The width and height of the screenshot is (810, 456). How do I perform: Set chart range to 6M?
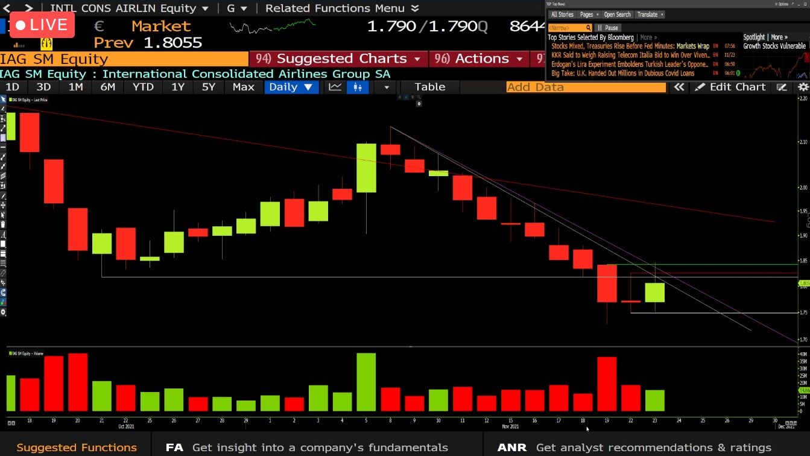107,87
